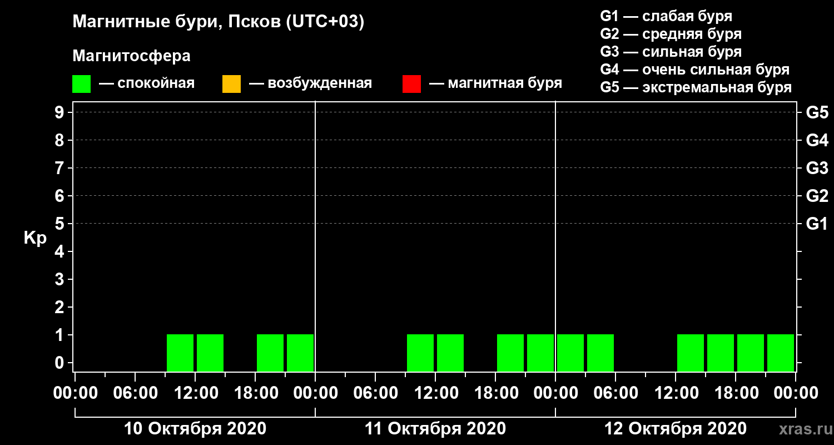
Task: Click the G1 label on right axis
Action: coord(817,224)
